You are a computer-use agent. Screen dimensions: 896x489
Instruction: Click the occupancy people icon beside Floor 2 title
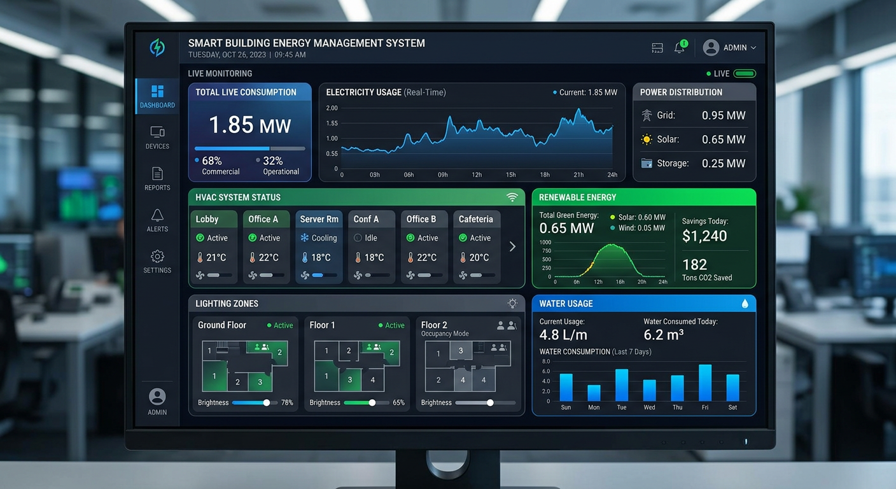506,326
